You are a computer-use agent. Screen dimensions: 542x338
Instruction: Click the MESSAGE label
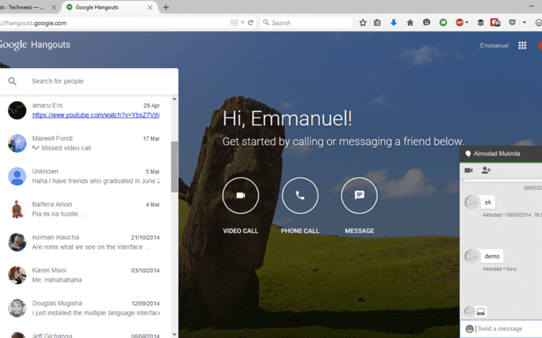click(360, 231)
